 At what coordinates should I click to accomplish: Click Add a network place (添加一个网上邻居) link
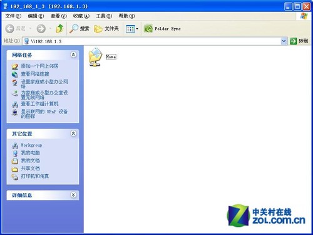tap(39, 66)
